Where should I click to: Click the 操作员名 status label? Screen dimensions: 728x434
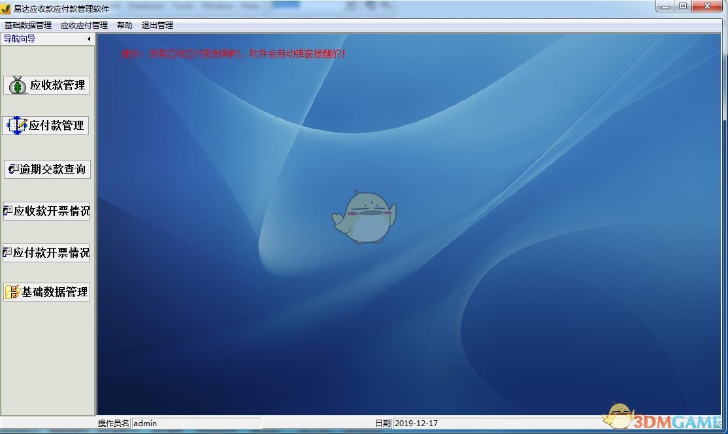pos(113,424)
